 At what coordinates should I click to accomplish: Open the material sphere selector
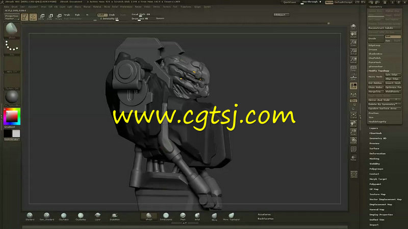[12, 98]
